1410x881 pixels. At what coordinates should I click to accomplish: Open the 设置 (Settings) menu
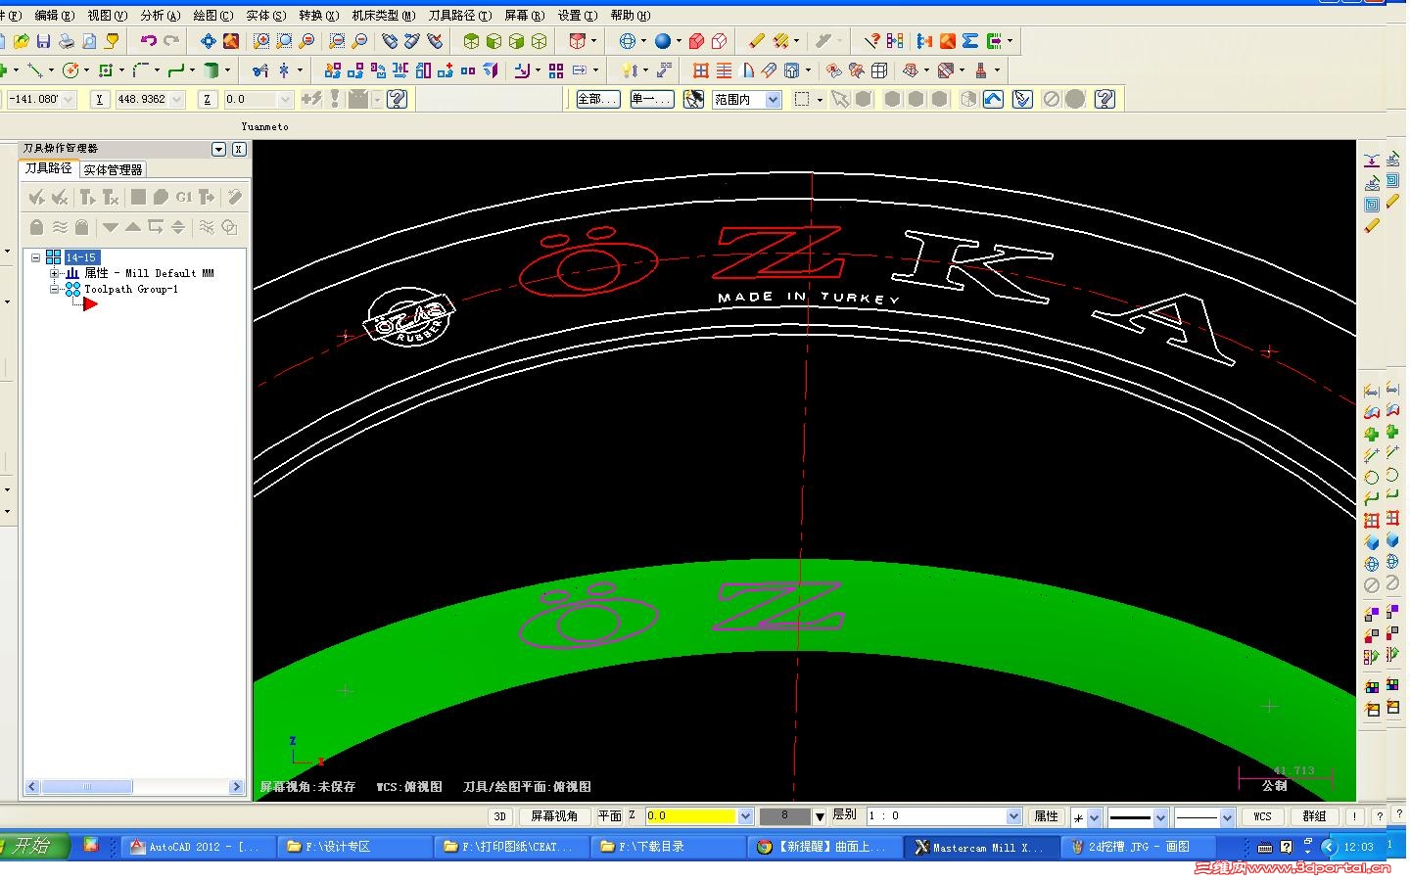[x=577, y=16]
